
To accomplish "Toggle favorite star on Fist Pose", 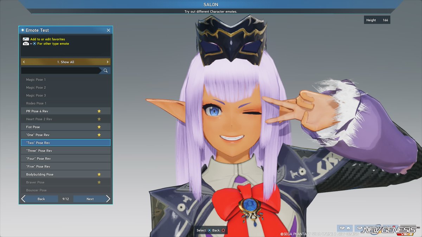I will coord(99,127).
